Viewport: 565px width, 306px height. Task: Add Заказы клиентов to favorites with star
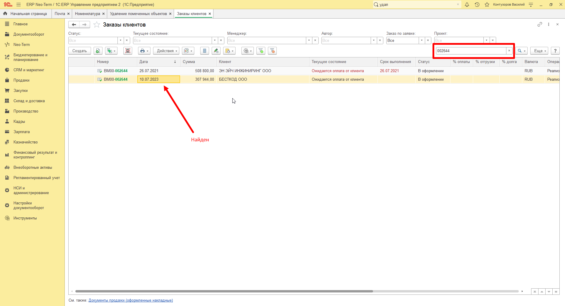(97, 25)
